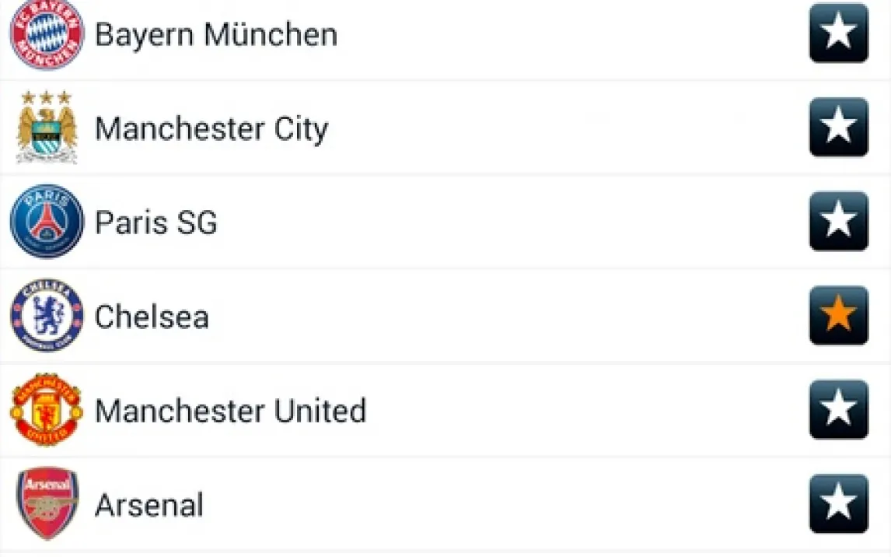Add Paris SG to favorites

(x=838, y=222)
